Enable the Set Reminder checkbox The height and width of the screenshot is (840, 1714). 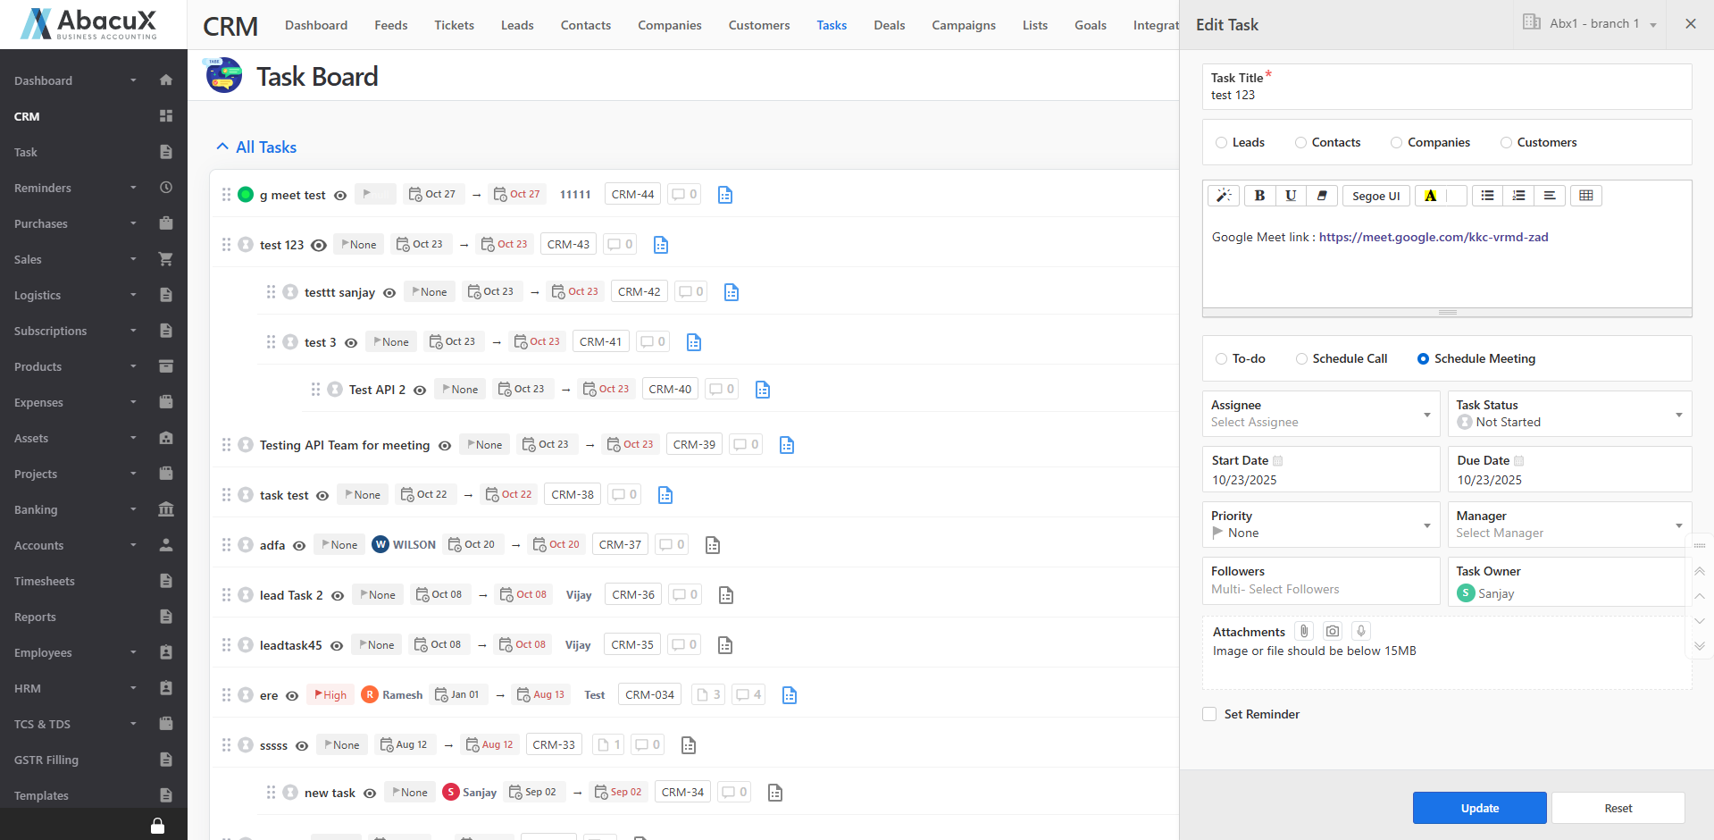pyautogui.click(x=1209, y=714)
